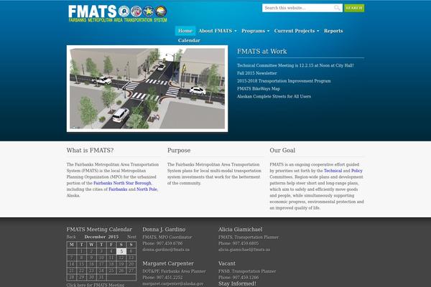Viewport: 431px width, 287px height.
Task: Open the FMATS BikeWays Map link
Action: 259,88
